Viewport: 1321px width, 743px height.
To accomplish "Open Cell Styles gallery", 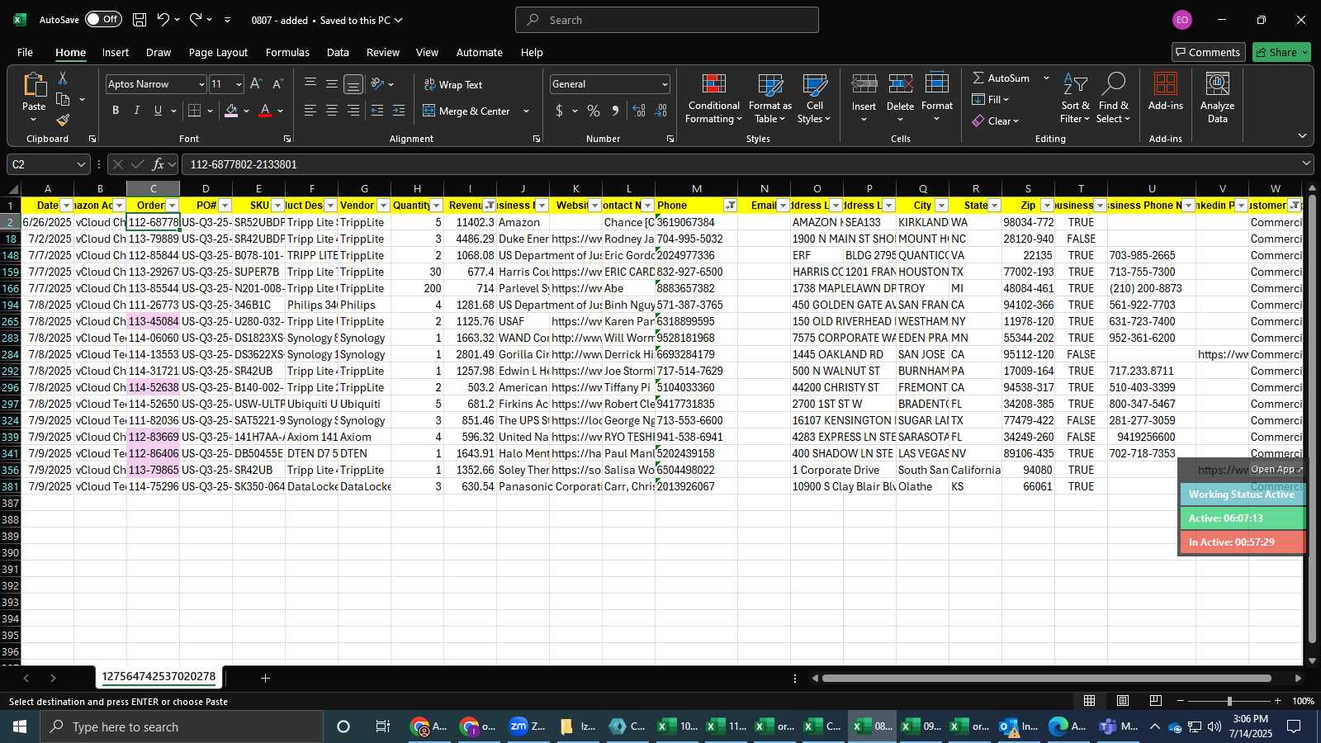I will click(x=815, y=99).
